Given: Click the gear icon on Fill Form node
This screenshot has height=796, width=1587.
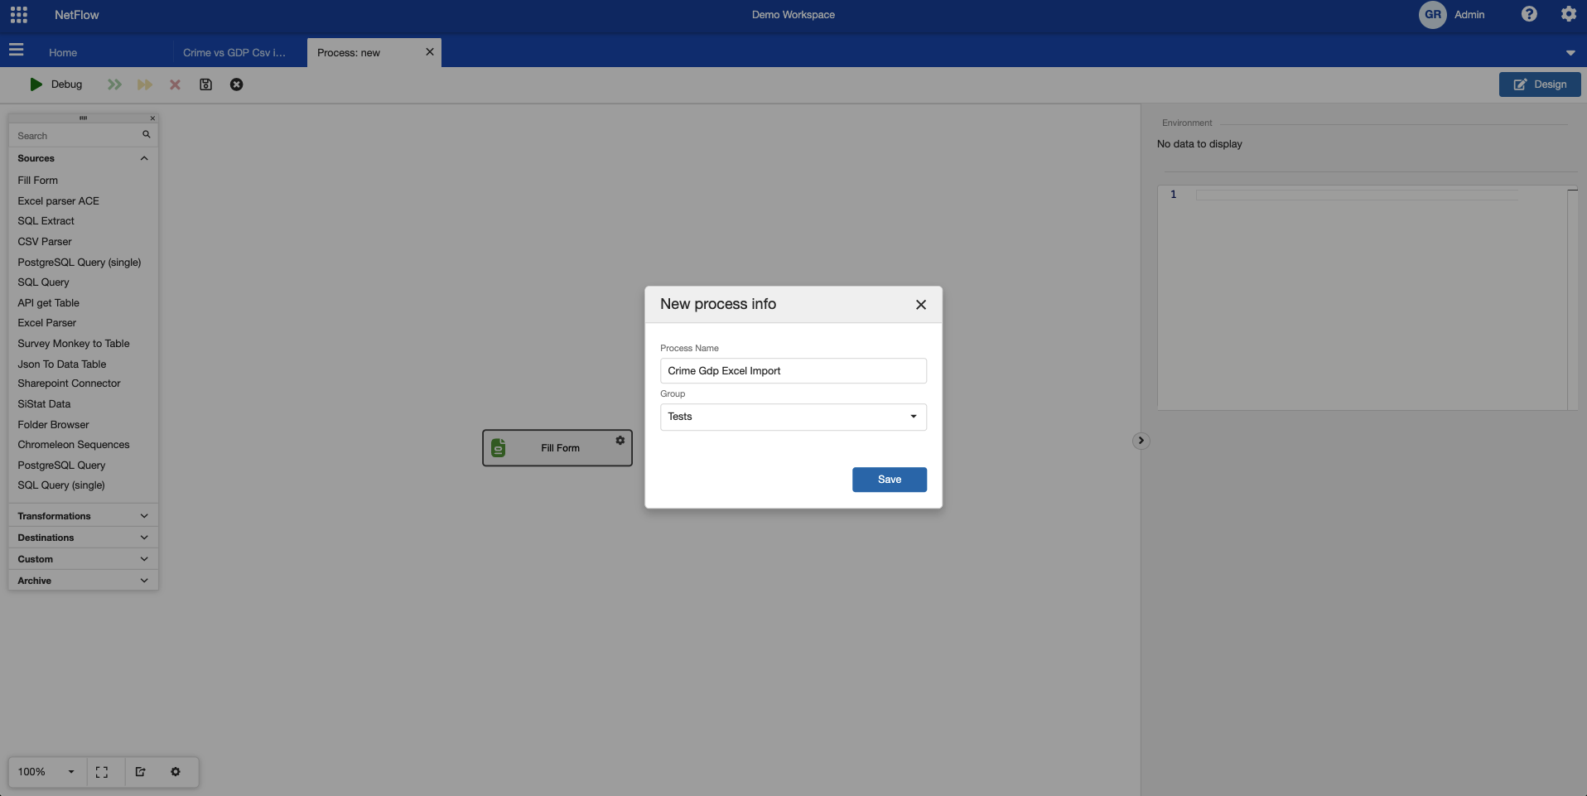Looking at the screenshot, I should click(x=620, y=441).
